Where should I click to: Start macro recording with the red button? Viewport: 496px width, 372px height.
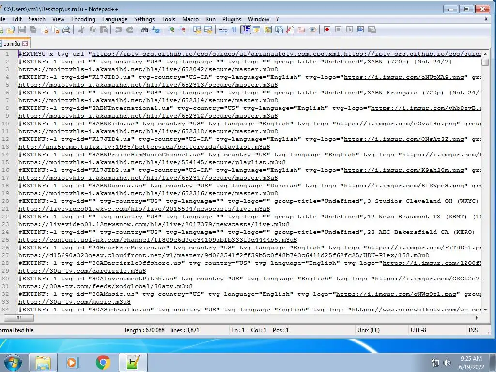(x=327, y=30)
